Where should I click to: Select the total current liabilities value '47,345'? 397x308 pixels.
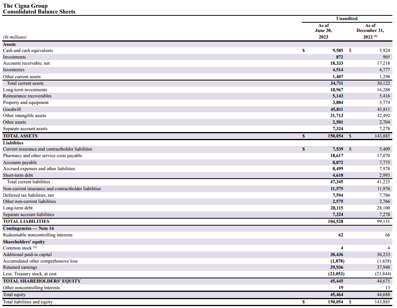coord(337,182)
